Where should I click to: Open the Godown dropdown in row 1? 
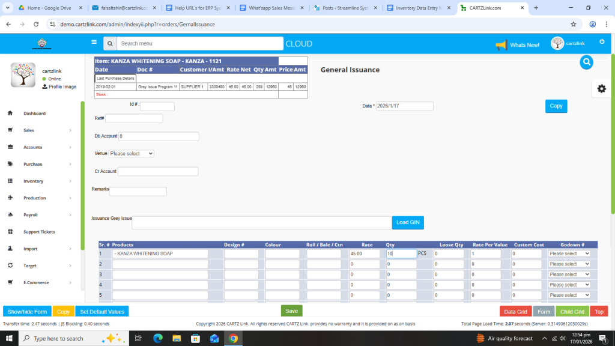(x=569, y=253)
